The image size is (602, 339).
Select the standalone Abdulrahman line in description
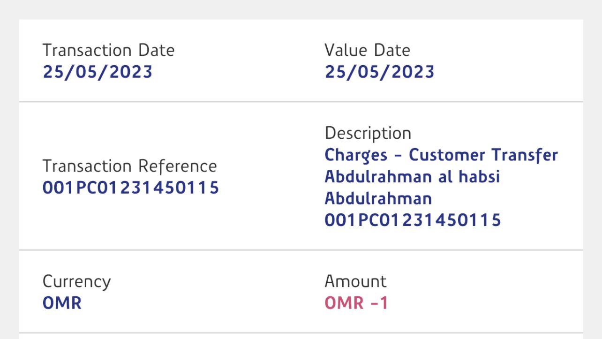point(378,198)
